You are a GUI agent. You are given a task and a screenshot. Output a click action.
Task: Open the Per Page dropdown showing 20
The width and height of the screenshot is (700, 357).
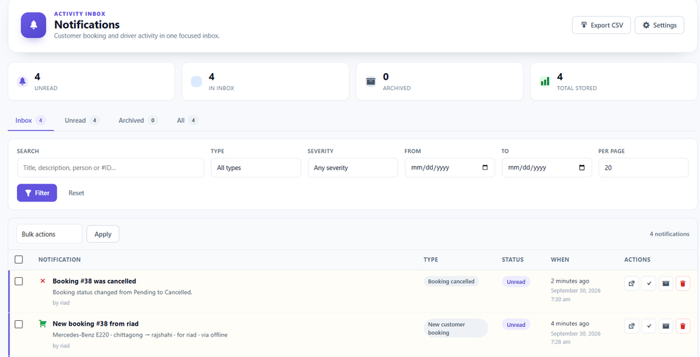click(643, 168)
